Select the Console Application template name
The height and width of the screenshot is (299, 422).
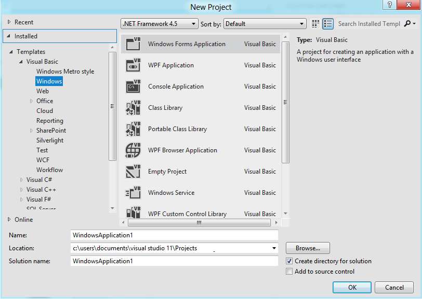(x=176, y=87)
